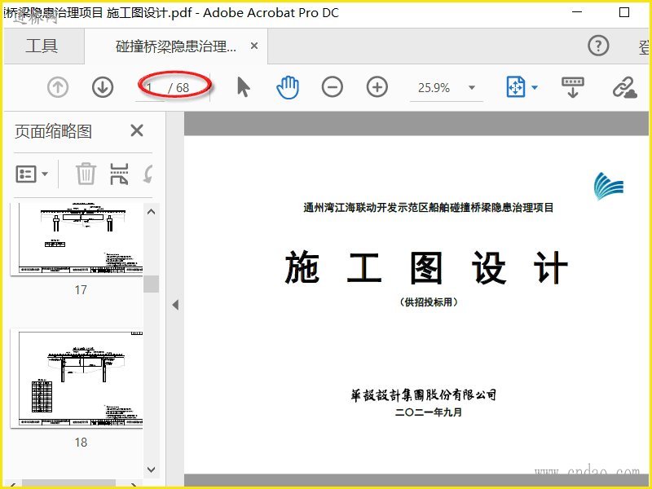
Task: Zoom in with the plus button
Action: pos(377,87)
